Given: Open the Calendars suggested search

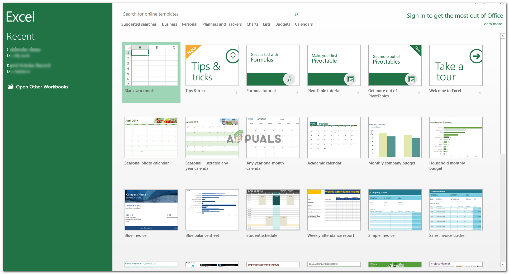Looking at the screenshot, I should coord(304,24).
